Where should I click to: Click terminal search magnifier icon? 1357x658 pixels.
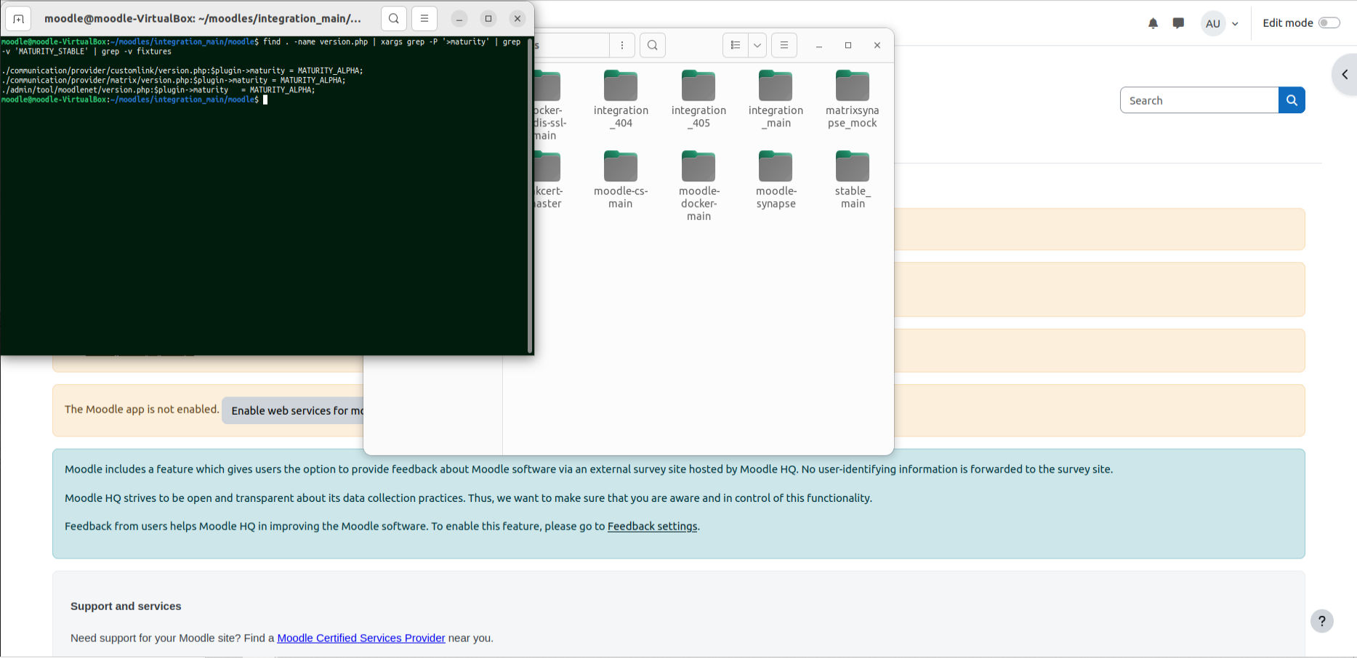point(394,19)
